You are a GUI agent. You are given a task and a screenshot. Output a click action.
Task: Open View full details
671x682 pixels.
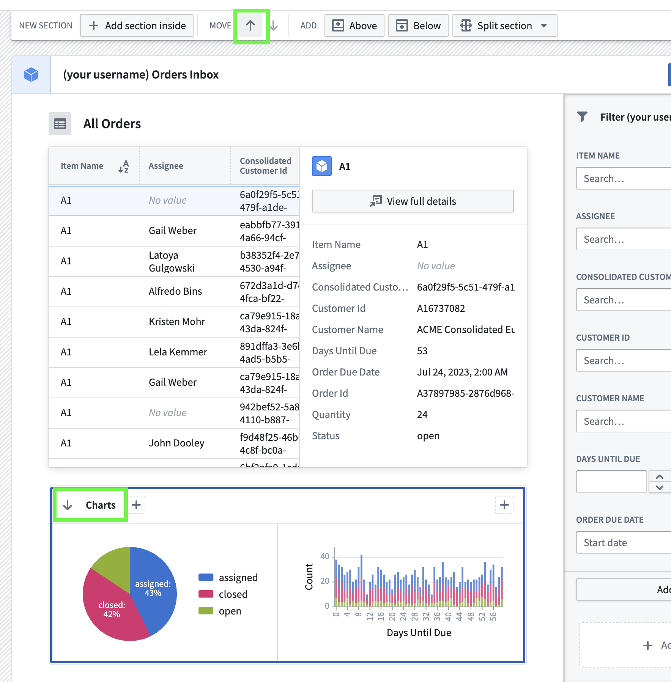click(x=413, y=201)
